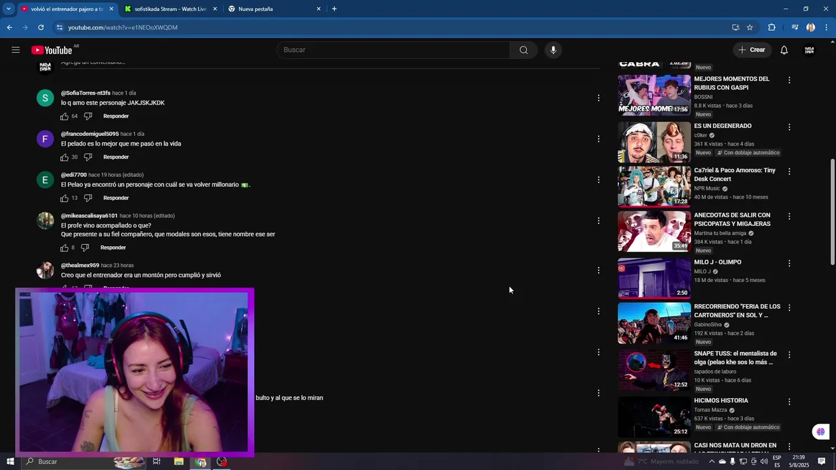Dislike the comment by @SofiaTorres-nt3fs
Screen dimensions: 836x470
point(88,116)
